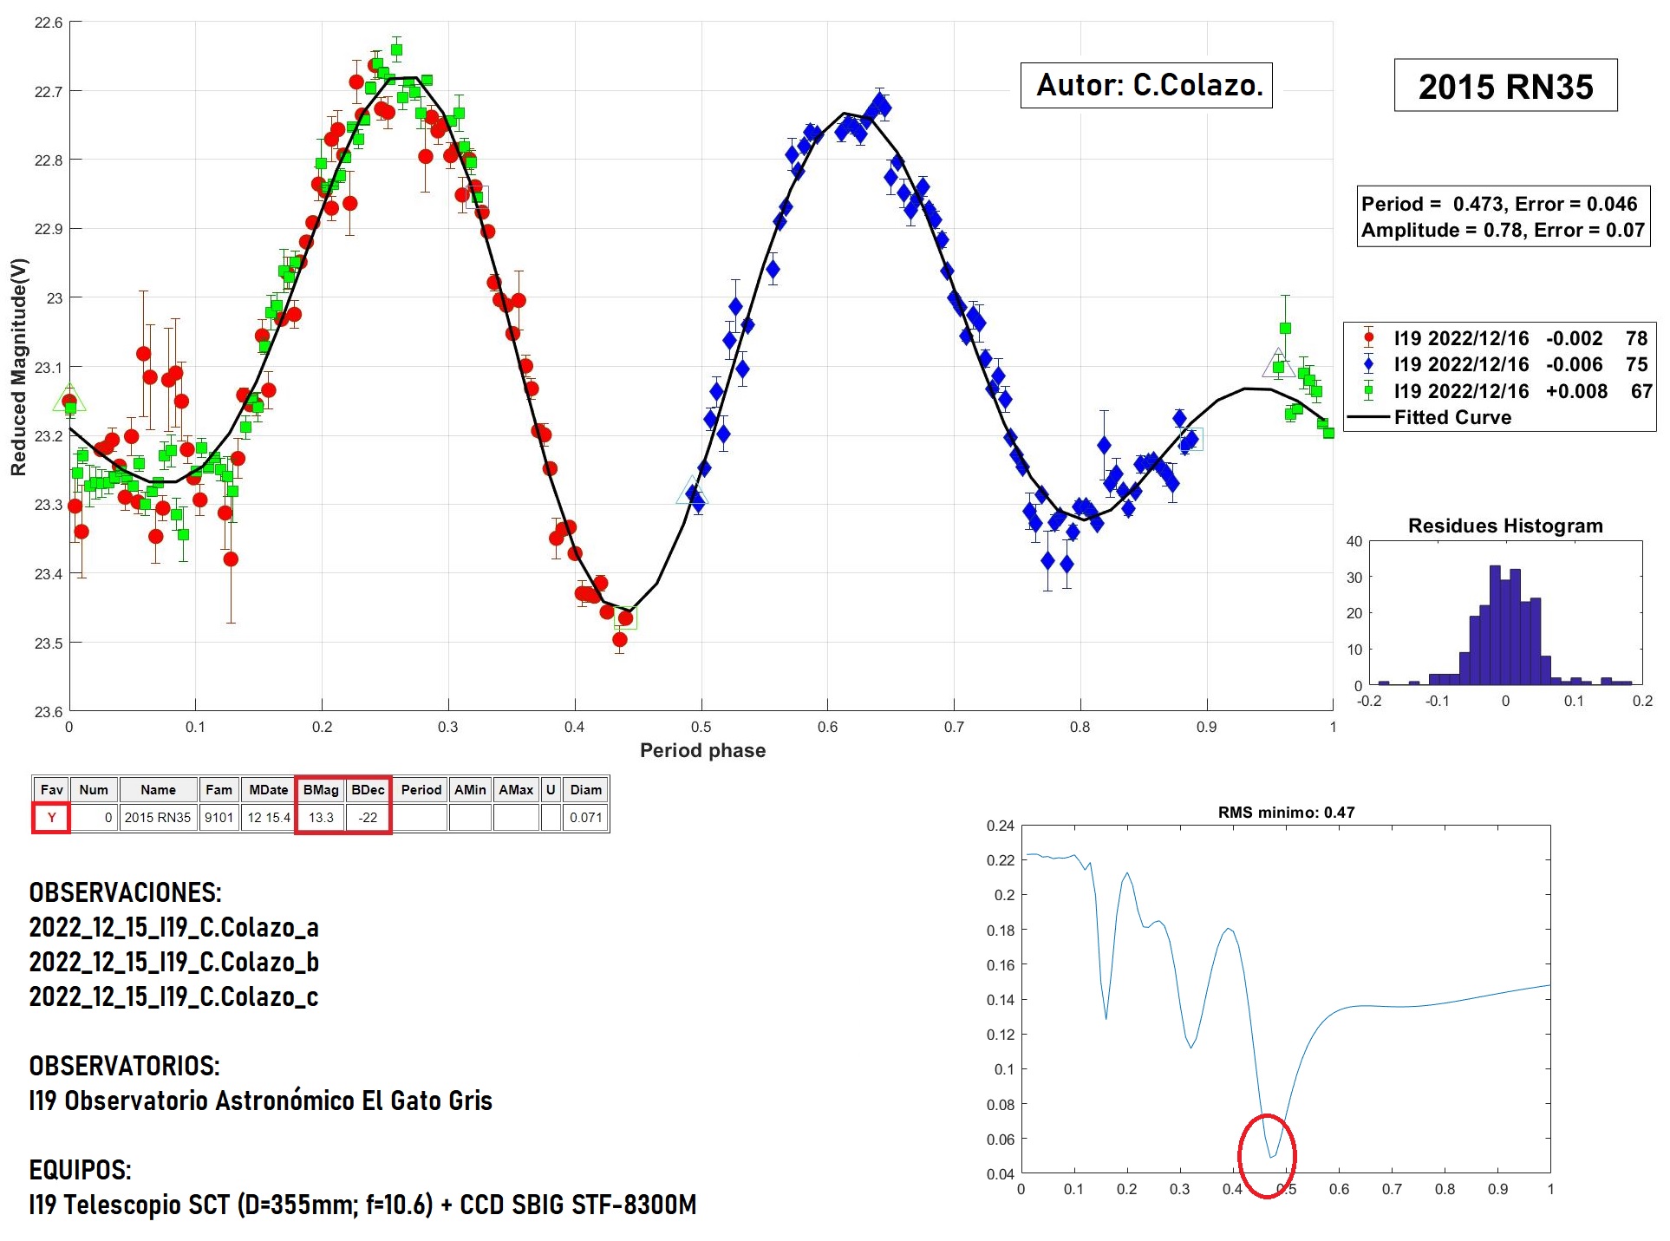The image size is (1670, 1241).
Task: Click the AMax column header
Action: [x=516, y=789]
